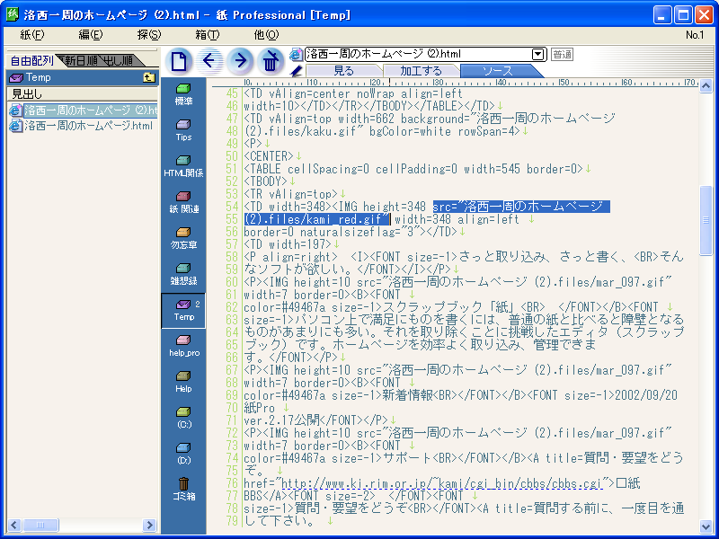This screenshot has height=539, width=719.
Task: Switch to the 見る tab
Action: click(x=343, y=70)
